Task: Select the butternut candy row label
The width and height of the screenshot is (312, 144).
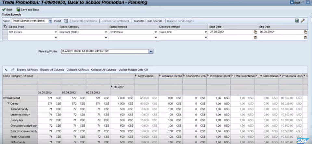Action: pyautogui.click(x=20, y=115)
